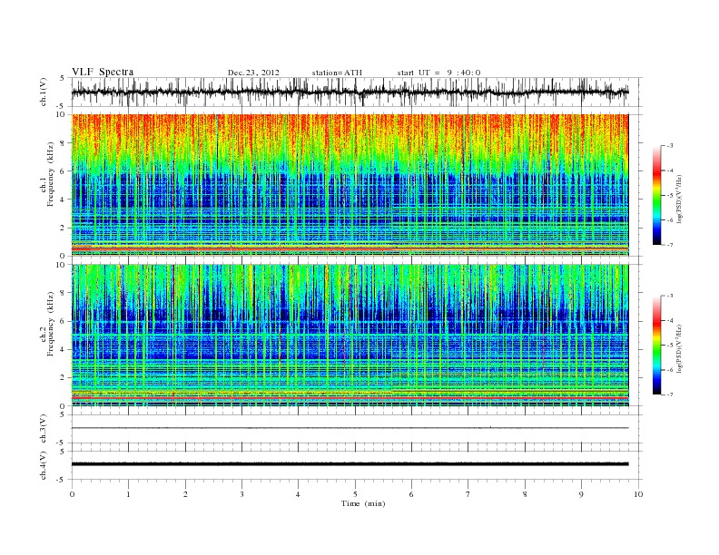Click the time-axis tick label "3"

[x=241, y=494]
